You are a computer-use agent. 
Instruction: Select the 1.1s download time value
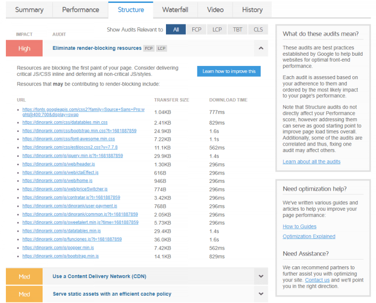tap(214, 139)
